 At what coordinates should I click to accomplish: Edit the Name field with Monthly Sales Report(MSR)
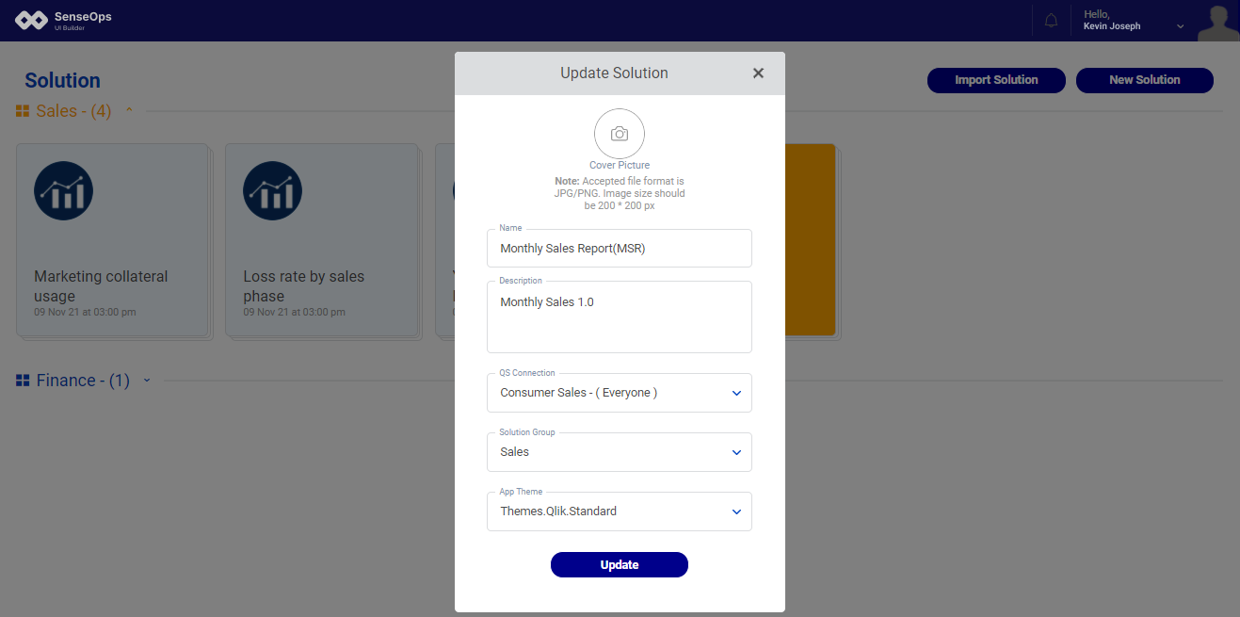[620, 248]
